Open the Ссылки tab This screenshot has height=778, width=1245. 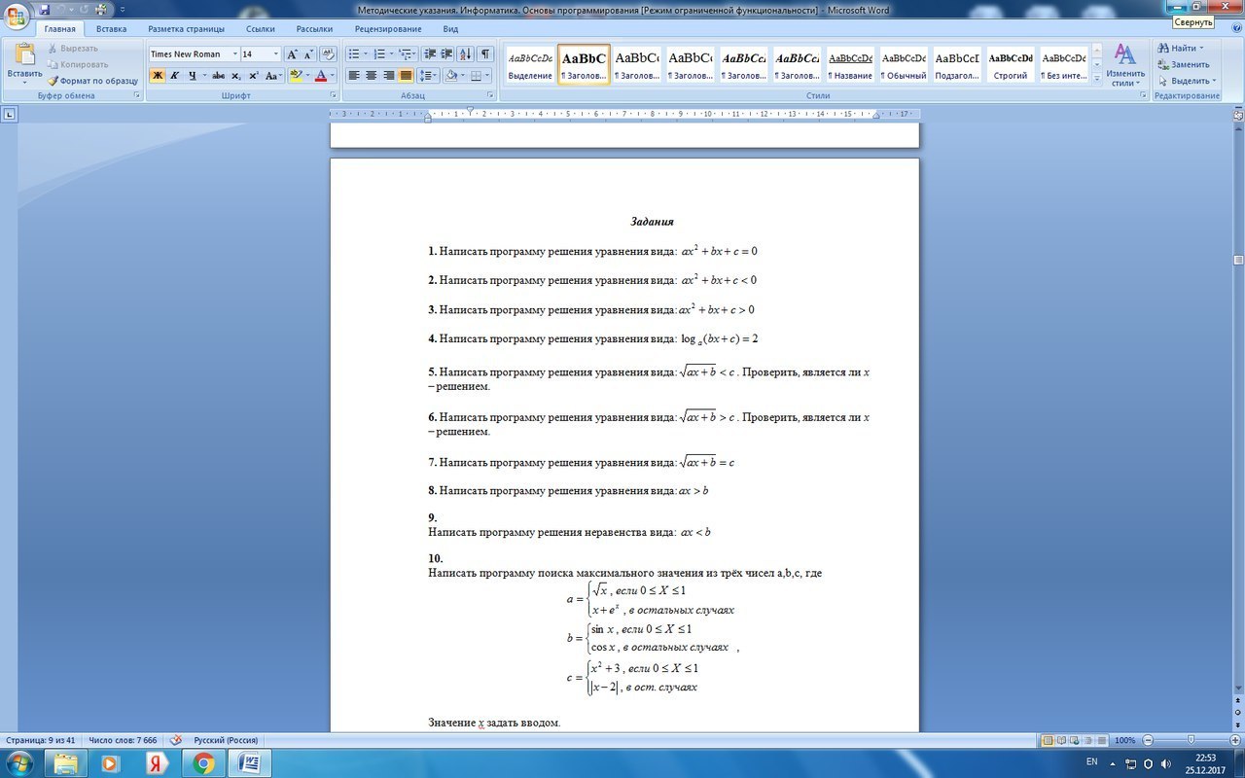coord(261,29)
